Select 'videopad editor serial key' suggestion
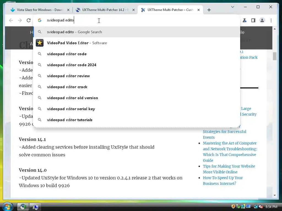282x211 pixels. (137, 109)
